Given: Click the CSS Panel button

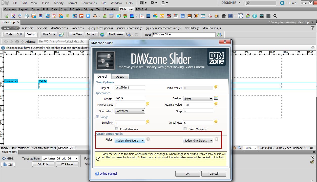Looking at the screenshot, I should (67, 164).
